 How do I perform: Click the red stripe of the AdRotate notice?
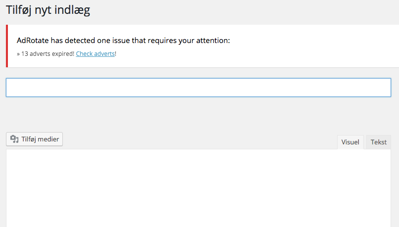(x=7, y=46)
